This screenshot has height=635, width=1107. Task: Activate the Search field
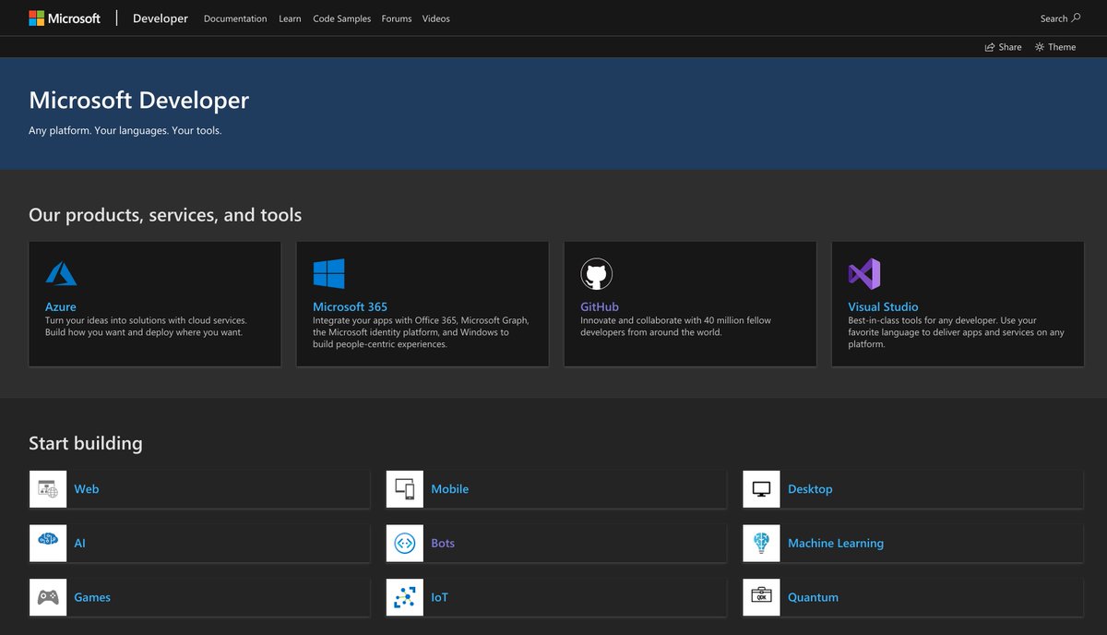coord(1059,18)
